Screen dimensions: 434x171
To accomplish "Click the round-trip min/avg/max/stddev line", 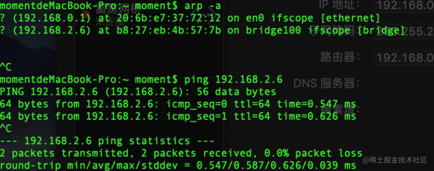I will 178,165.
